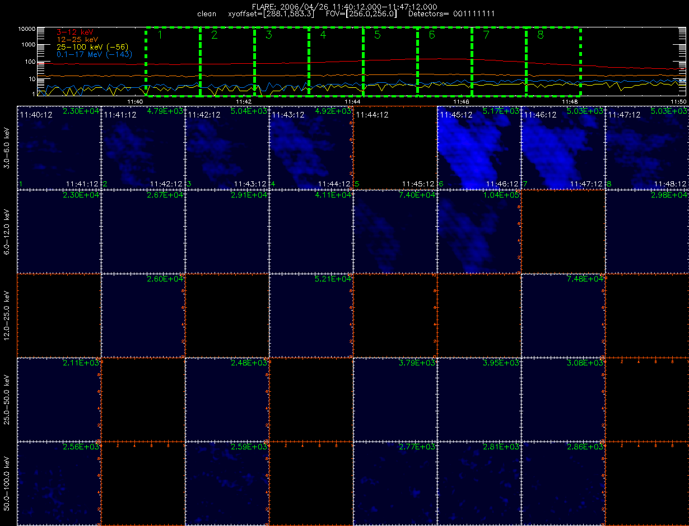Open the 3.0-6.0 keV image starting 11:46:12
The image size is (689, 526).
coord(563,147)
